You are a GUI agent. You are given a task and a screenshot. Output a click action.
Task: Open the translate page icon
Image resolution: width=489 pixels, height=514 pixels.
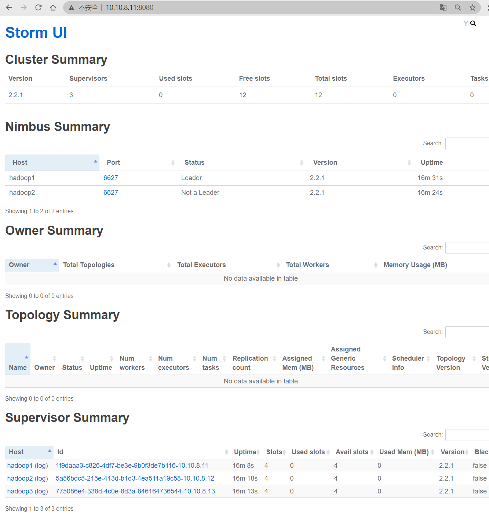(443, 7)
